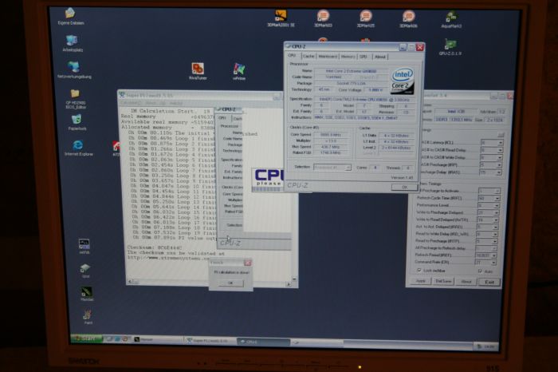The width and height of the screenshot is (558, 372).
Task: Click OK in the PI calculation done dialog
Action: coord(230,283)
